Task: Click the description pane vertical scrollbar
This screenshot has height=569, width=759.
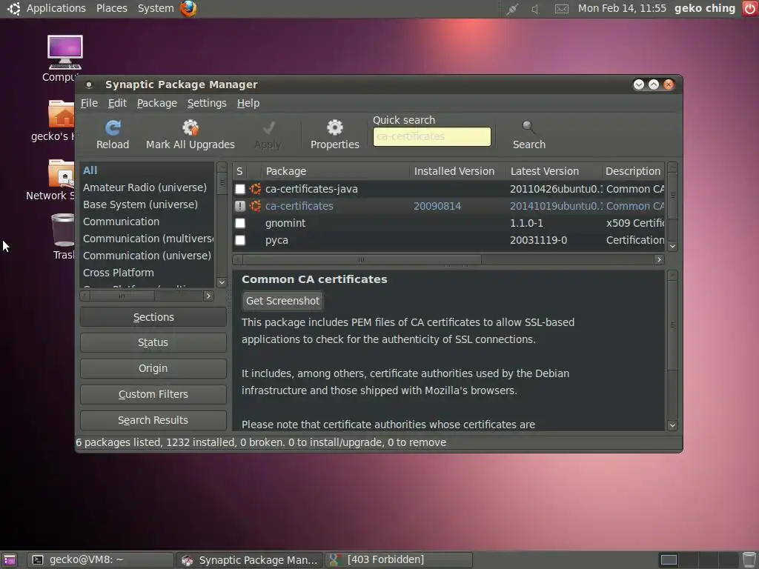Action: coord(672,325)
